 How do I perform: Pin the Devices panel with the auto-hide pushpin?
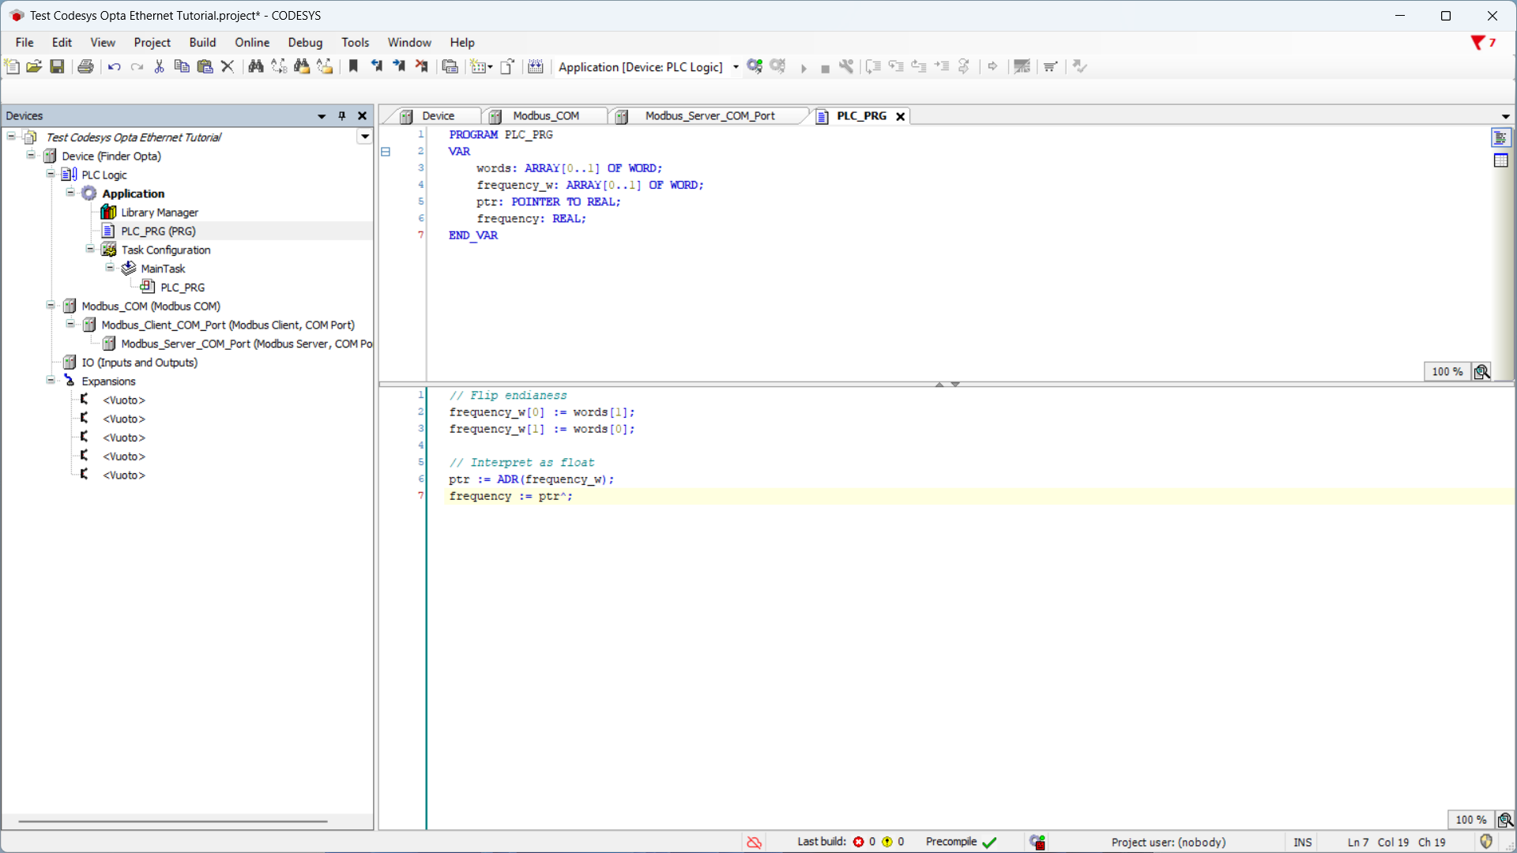pyautogui.click(x=342, y=116)
